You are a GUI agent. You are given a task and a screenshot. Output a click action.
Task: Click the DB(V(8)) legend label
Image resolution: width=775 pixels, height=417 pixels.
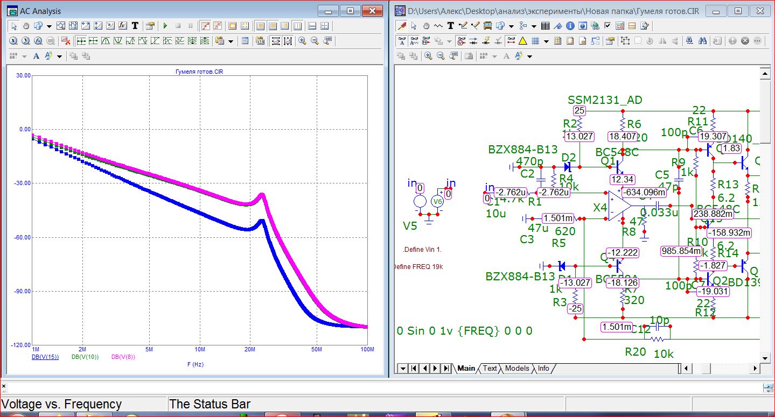pos(124,357)
